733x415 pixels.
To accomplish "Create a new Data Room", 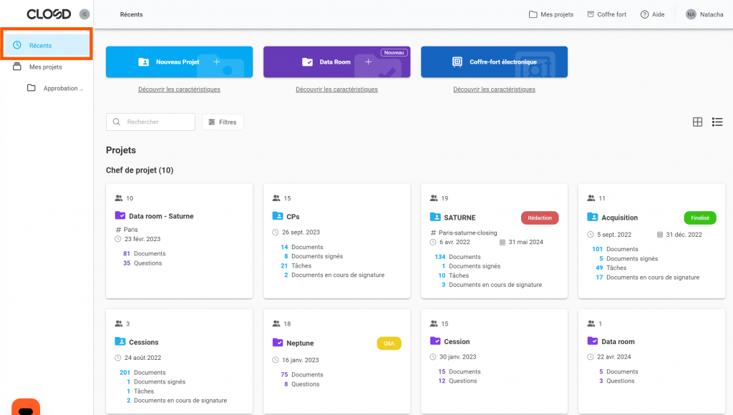I will (336, 62).
